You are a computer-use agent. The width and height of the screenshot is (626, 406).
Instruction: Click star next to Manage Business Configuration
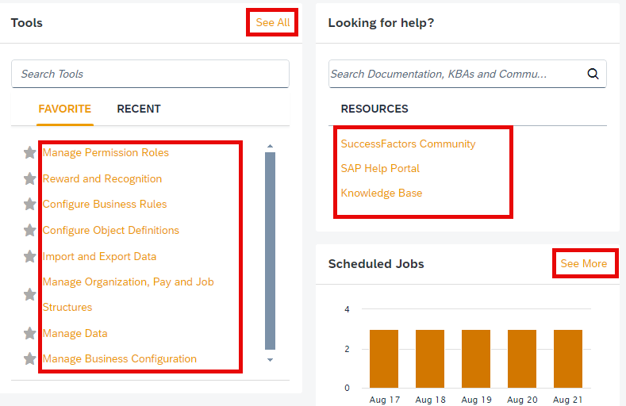coord(30,358)
